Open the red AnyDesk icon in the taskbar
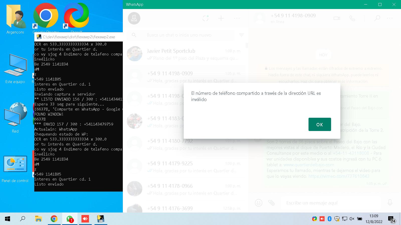 coord(85,219)
